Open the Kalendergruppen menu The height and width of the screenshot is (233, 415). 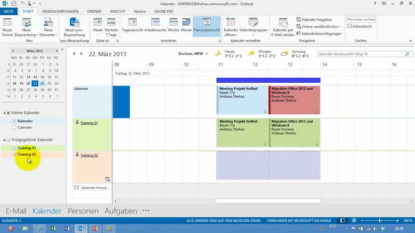253,28
